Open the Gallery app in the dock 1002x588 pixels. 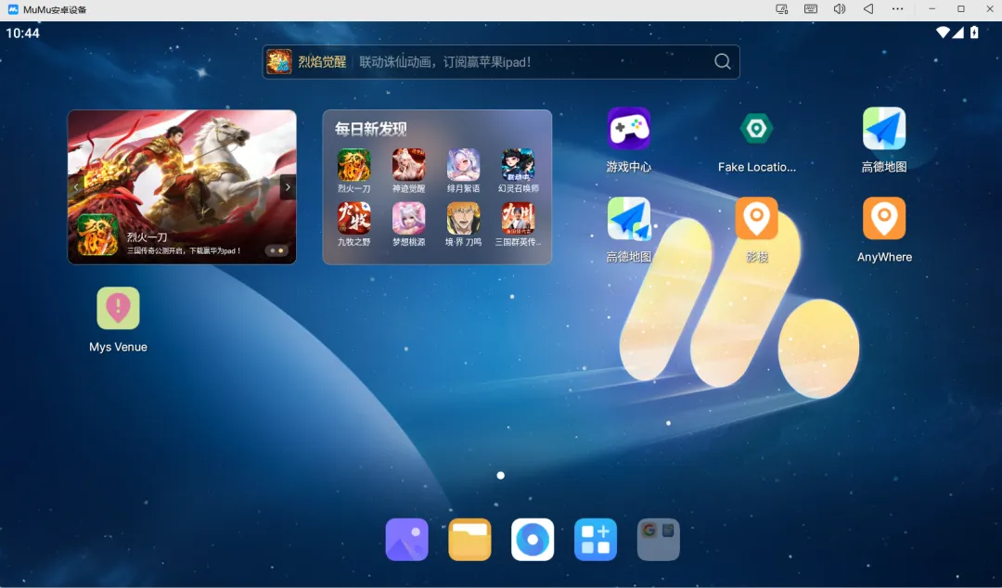(x=406, y=540)
